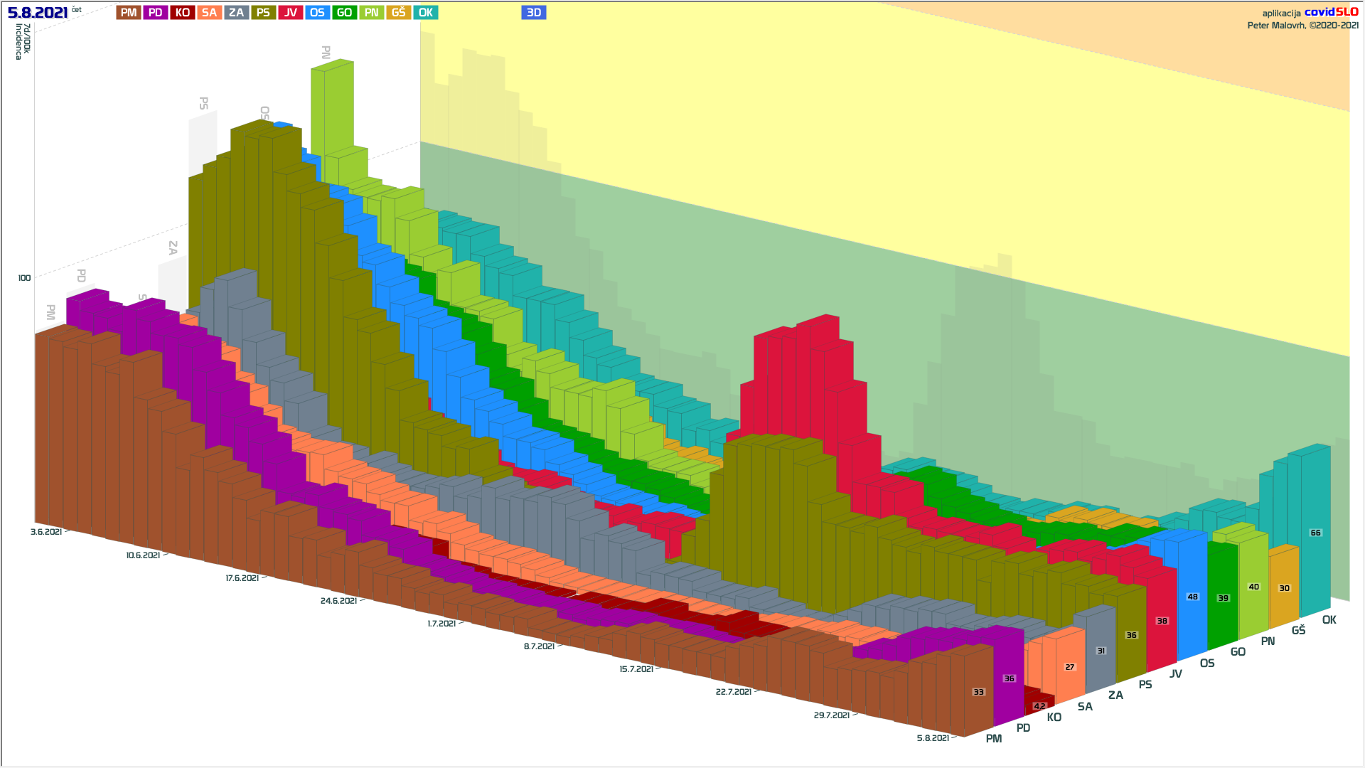Toggle the PS olive legend button
1365x768 pixels.
pyautogui.click(x=263, y=13)
